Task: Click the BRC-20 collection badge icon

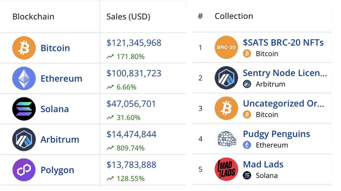Action: (x=226, y=47)
